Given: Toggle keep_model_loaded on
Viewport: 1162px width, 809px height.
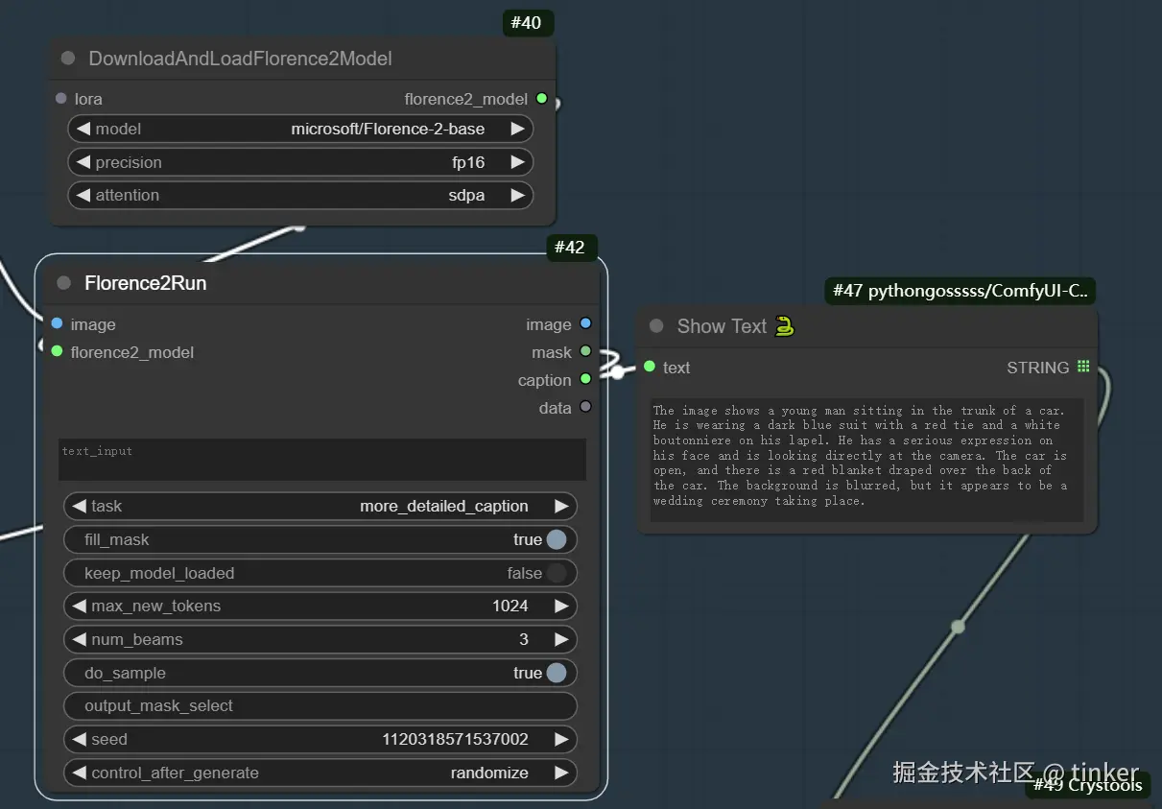Looking at the screenshot, I should pyautogui.click(x=557, y=573).
